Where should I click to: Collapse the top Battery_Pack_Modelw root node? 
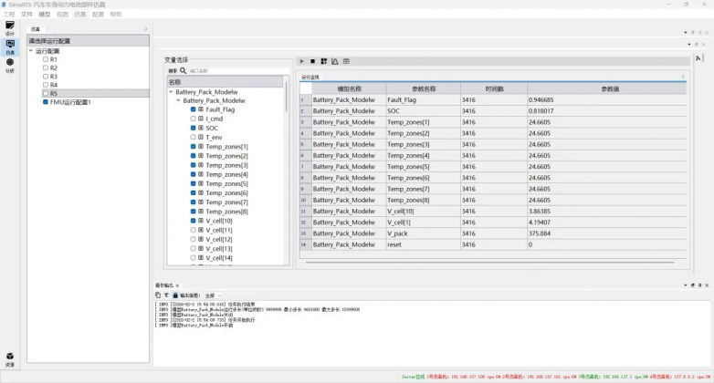point(171,91)
